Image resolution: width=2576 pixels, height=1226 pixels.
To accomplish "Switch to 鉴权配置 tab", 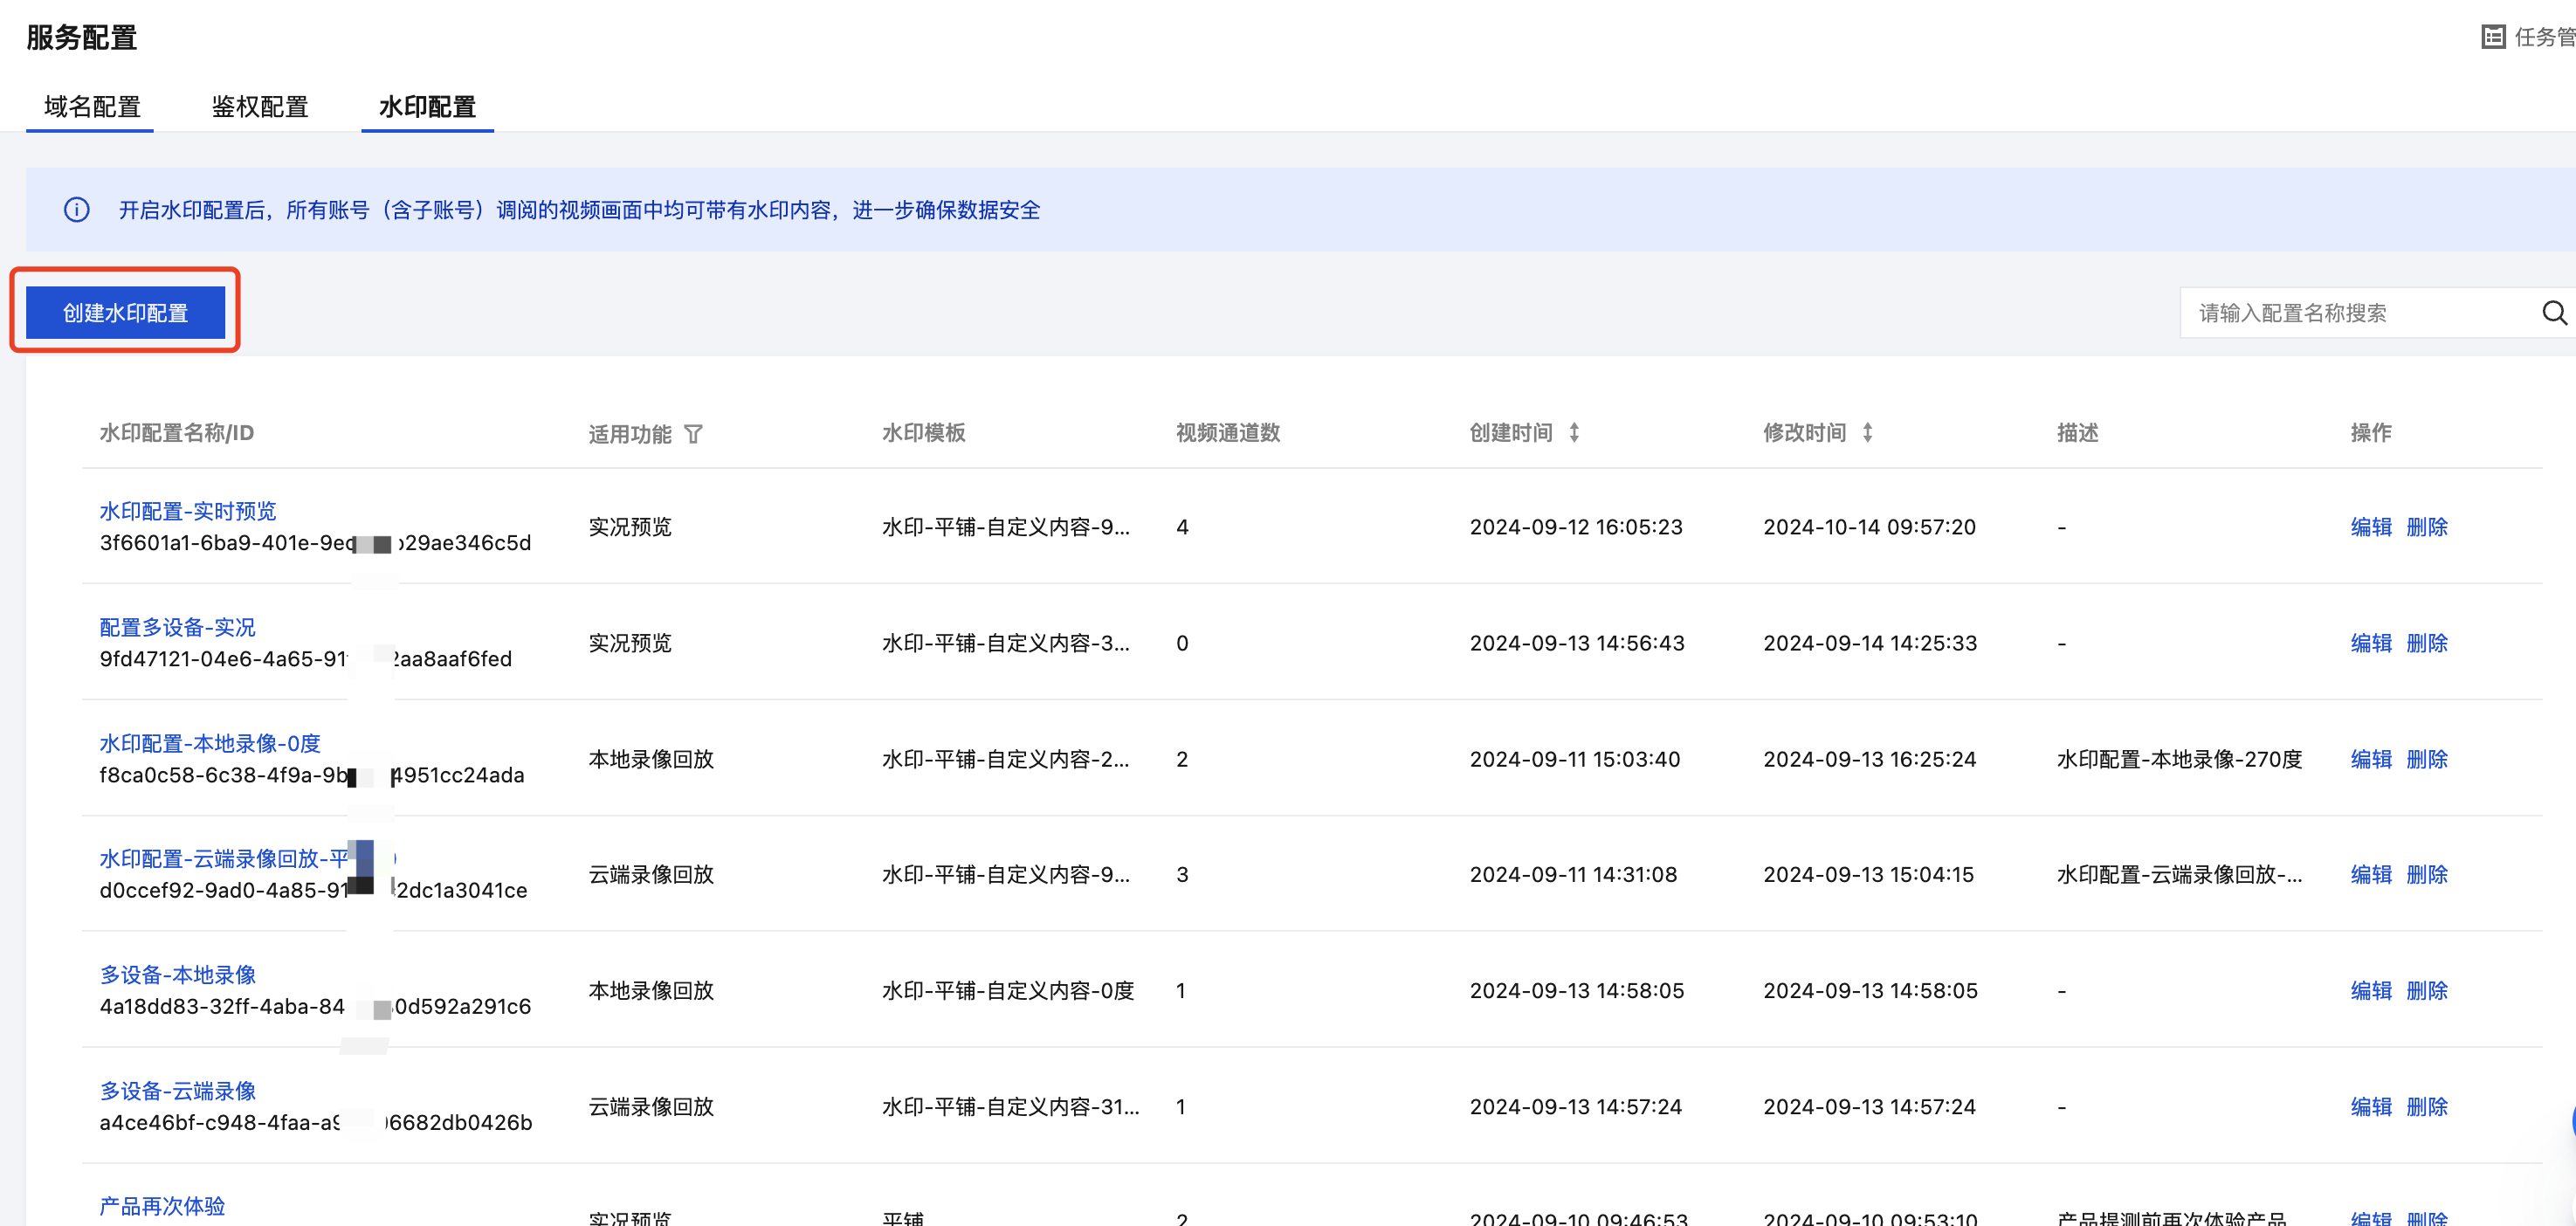I will (260, 107).
